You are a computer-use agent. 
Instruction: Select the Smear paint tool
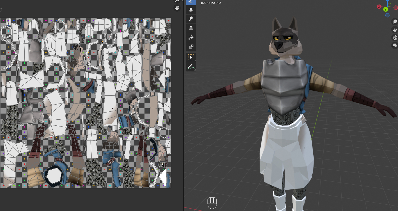[x=191, y=19]
